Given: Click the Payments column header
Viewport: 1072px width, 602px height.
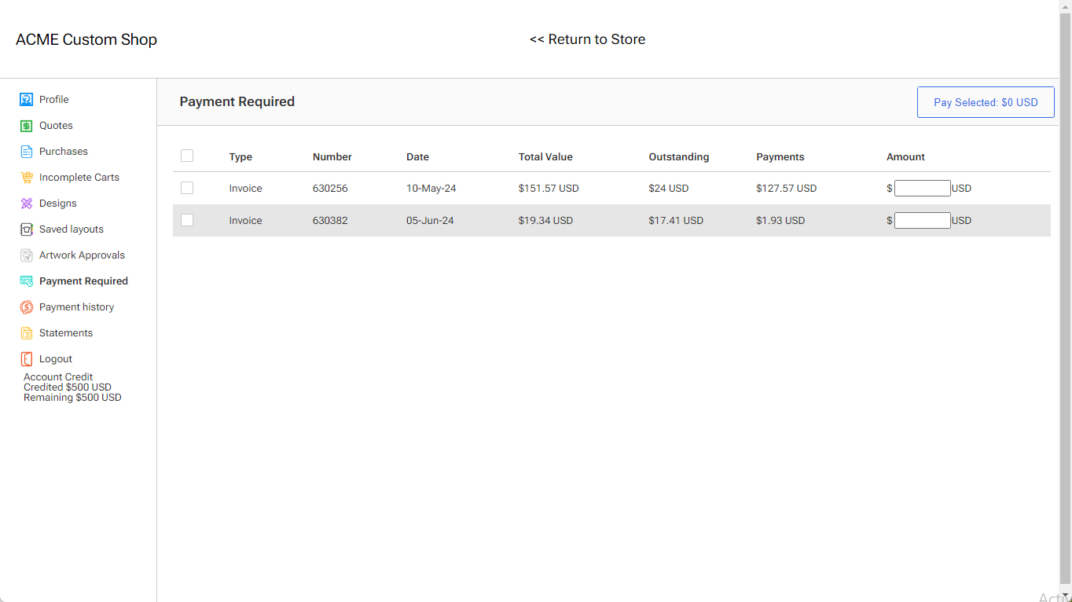Looking at the screenshot, I should point(780,157).
